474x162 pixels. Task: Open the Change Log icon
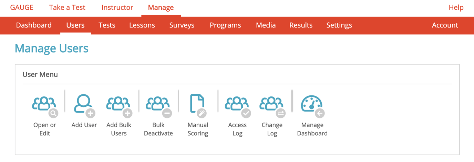[x=272, y=106]
